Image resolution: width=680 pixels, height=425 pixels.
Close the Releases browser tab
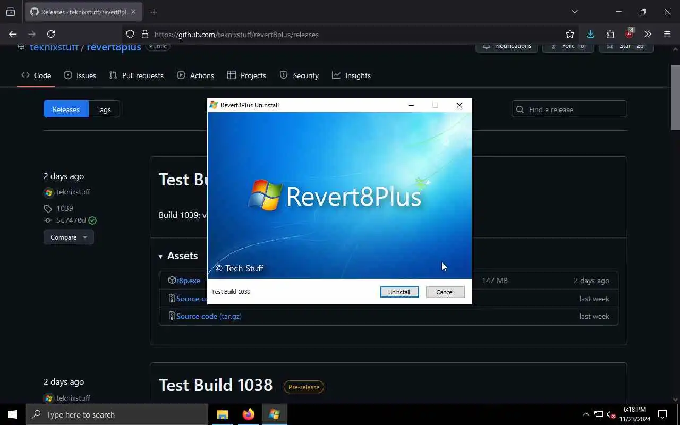coord(133,12)
